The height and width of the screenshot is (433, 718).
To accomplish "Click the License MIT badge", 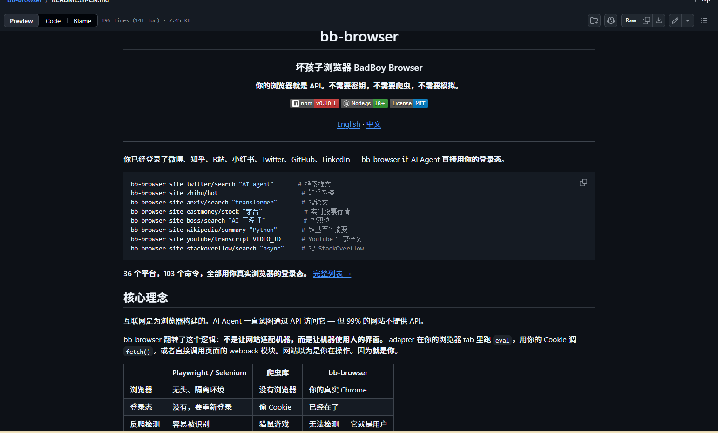I will (x=408, y=103).
